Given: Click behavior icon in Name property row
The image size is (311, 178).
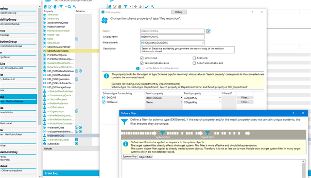Looking at the screenshot, I should [x=77, y=39].
